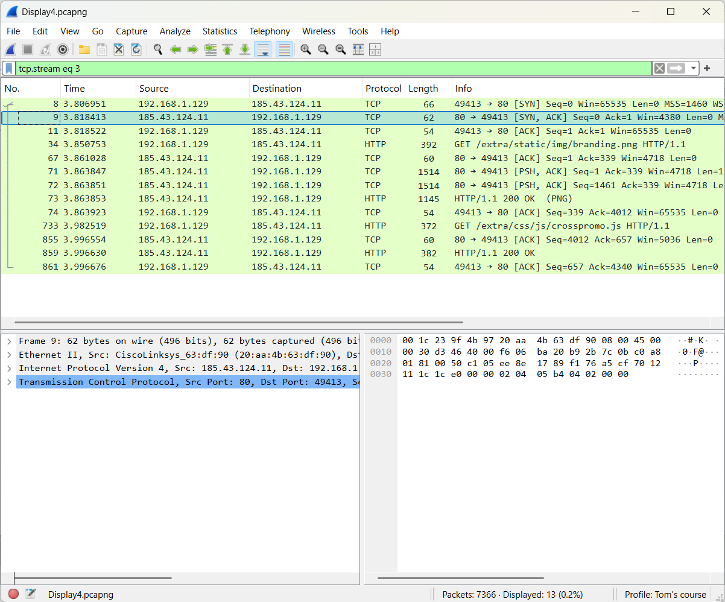Viewport: 725px width, 602px height.
Task: Click the display filter bookmark icon
Action: [10, 68]
